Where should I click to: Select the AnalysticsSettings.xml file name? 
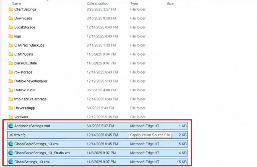pyautogui.click(x=32, y=126)
